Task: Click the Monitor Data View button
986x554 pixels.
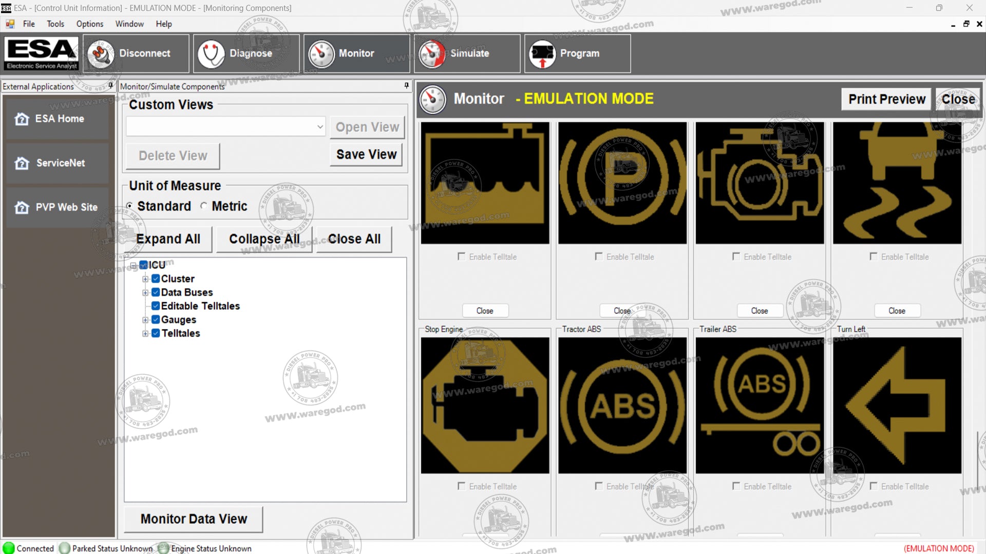Action: [x=194, y=519]
